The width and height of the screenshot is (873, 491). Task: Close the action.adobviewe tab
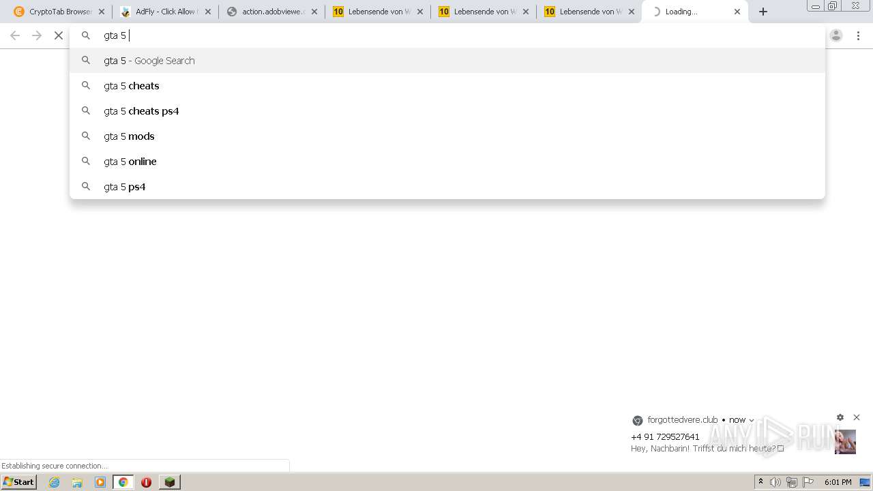314,12
